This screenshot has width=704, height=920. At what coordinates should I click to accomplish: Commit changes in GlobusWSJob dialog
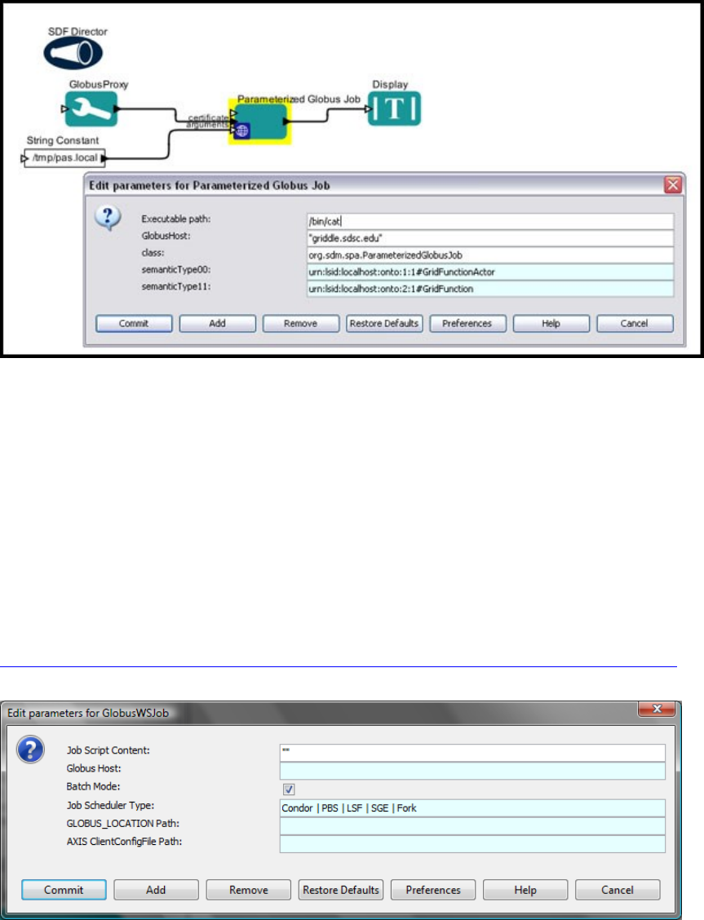click(x=64, y=890)
